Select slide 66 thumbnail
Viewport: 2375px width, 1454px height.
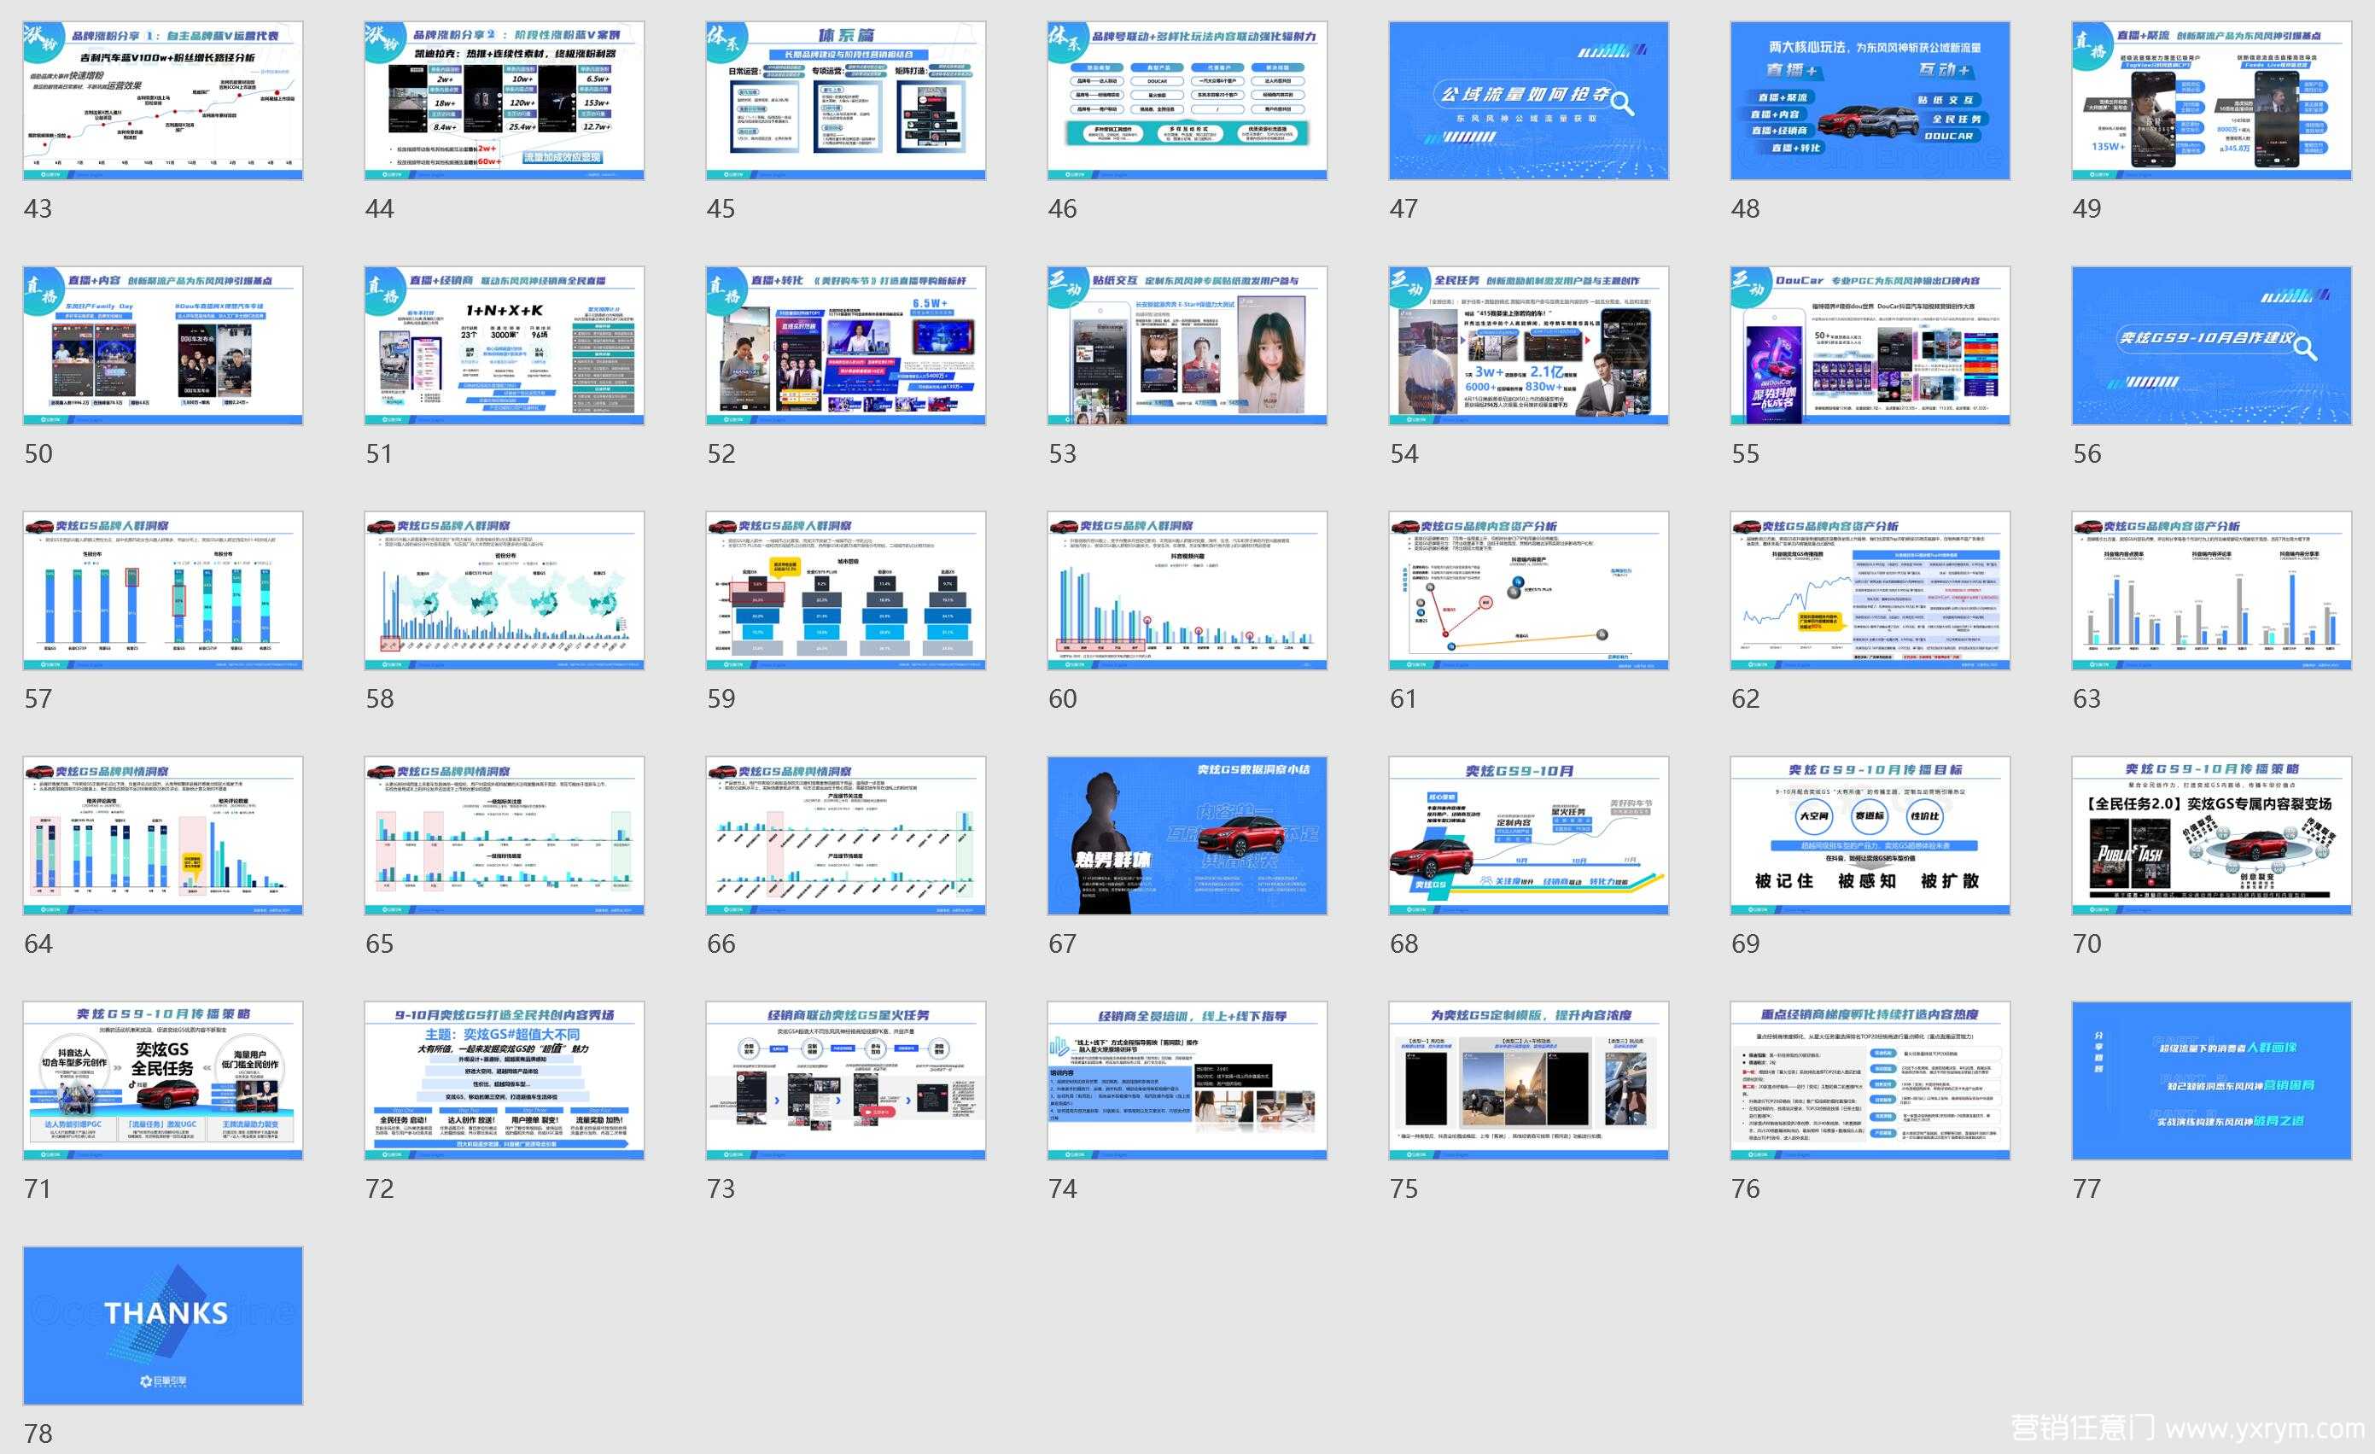[x=845, y=835]
